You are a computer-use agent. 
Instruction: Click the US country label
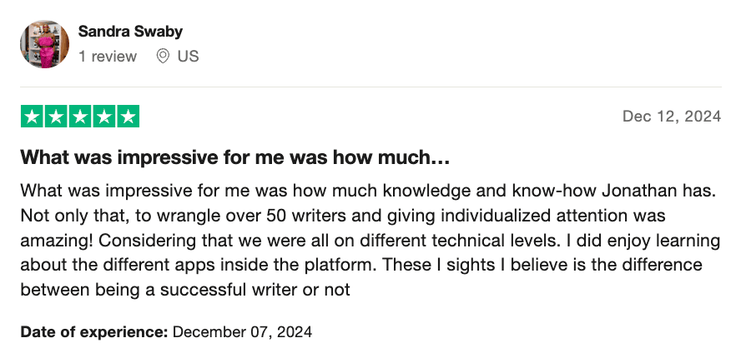click(x=188, y=57)
